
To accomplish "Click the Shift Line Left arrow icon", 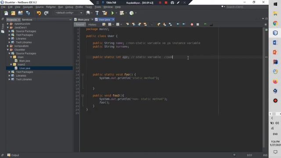I will 178,24.
